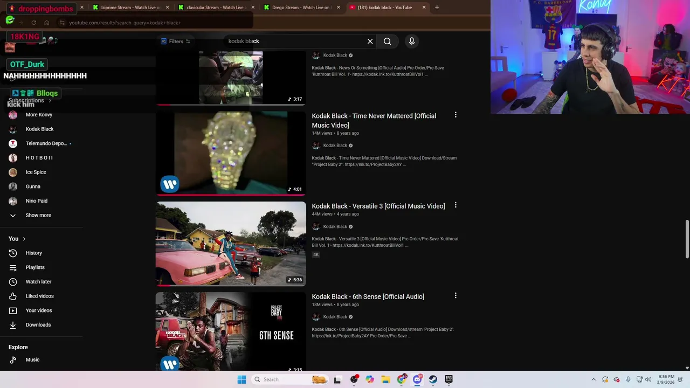The width and height of the screenshot is (690, 388).
Task: Open the Watch later list
Action: click(38, 281)
